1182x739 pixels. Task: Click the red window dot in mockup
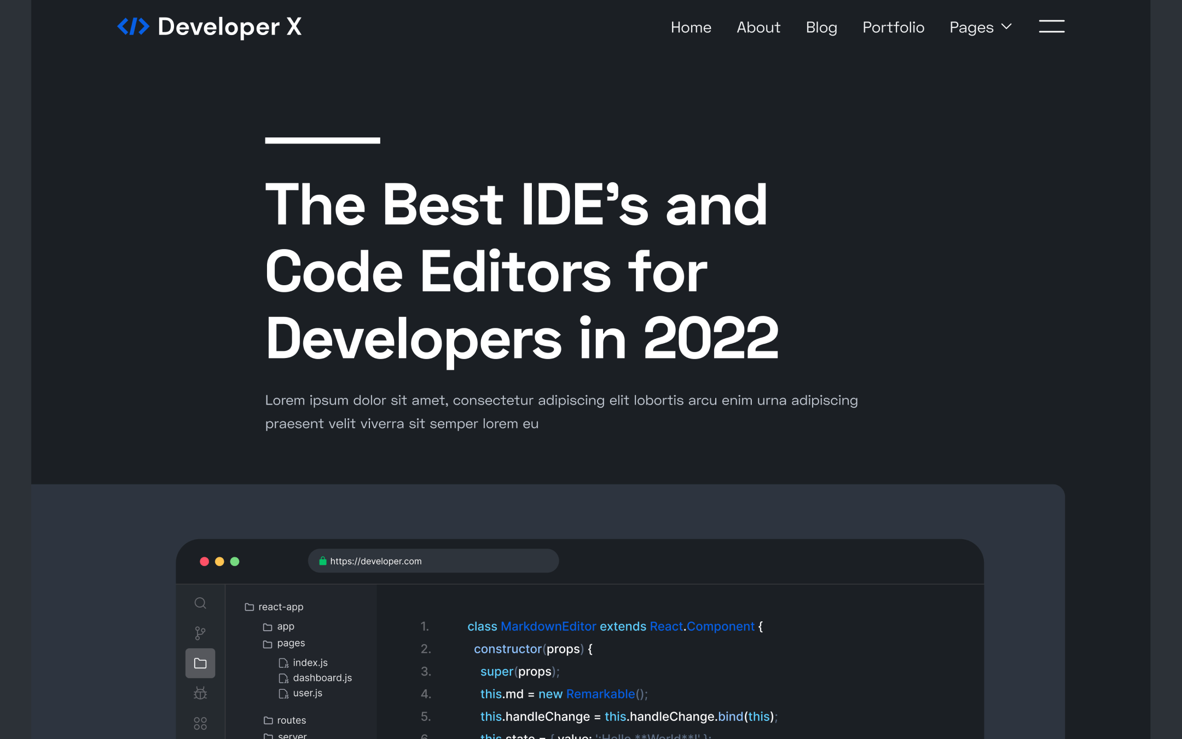204,561
